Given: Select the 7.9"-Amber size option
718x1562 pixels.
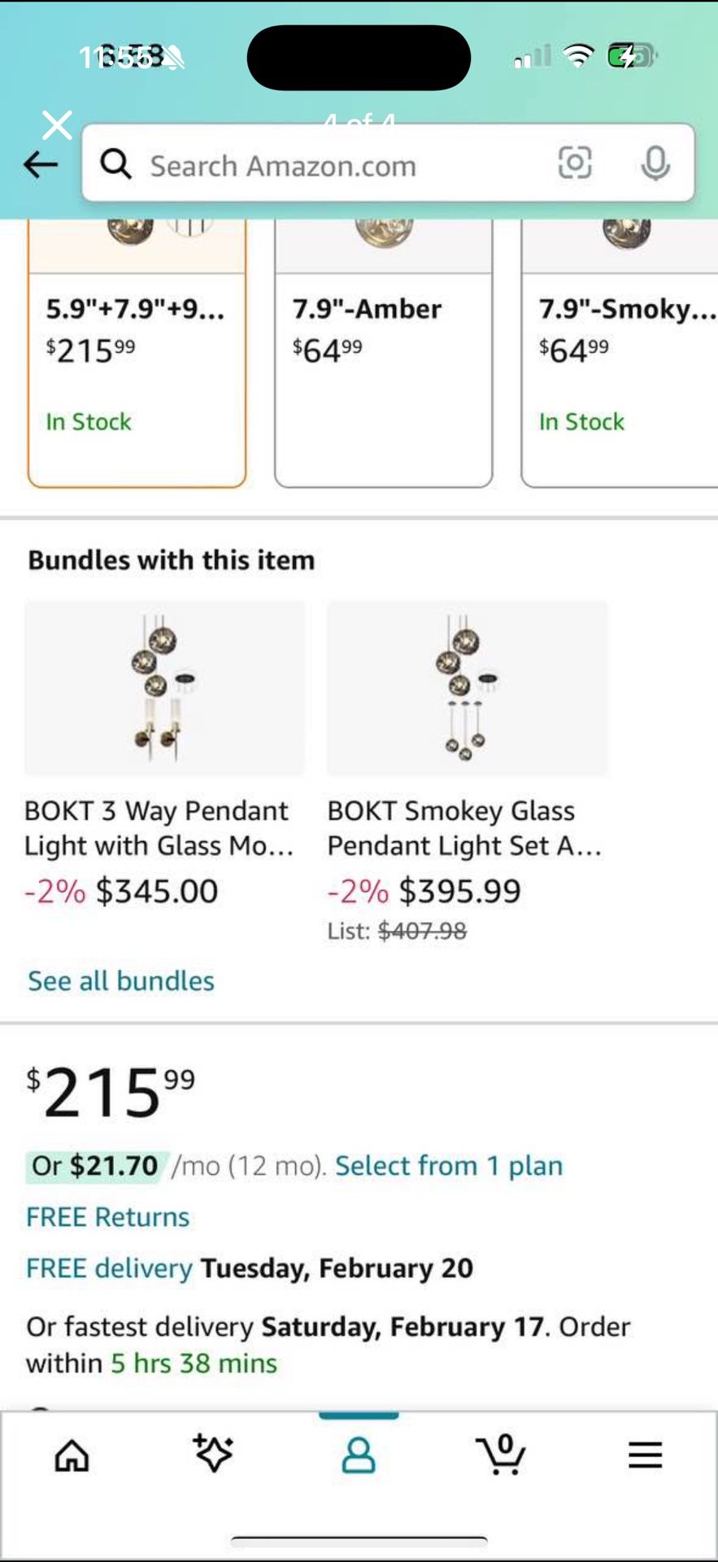Looking at the screenshot, I should coord(383,366).
